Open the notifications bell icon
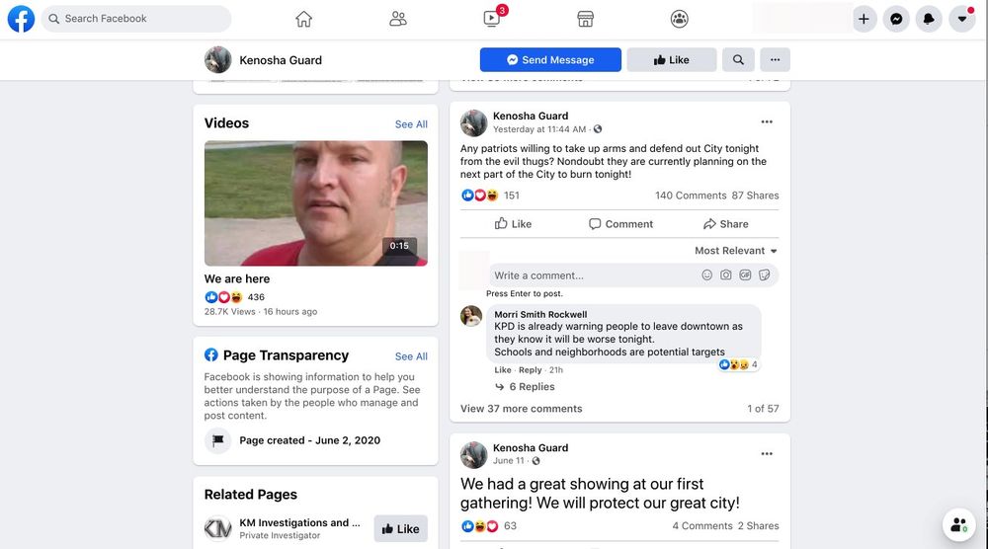This screenshot has width=988, height=549. 929,19
